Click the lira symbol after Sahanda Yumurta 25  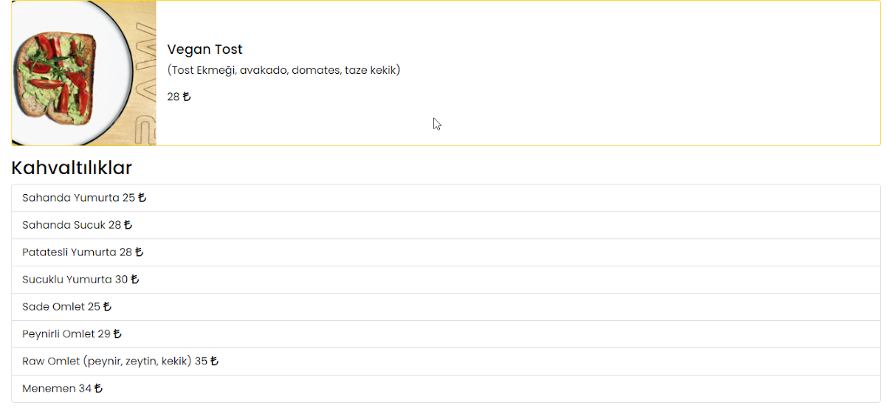[x=142, y=198]
